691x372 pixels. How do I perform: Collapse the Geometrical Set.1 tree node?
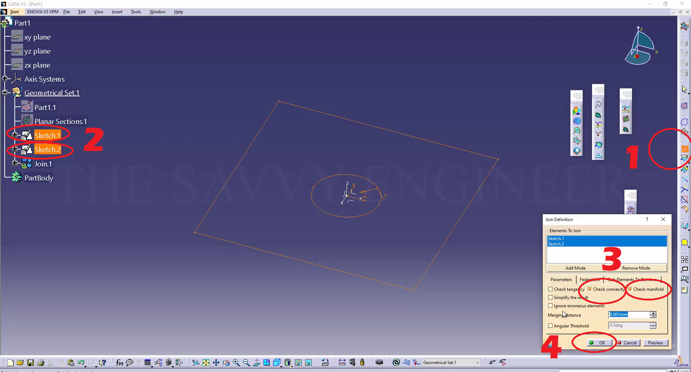pos(5,93)
